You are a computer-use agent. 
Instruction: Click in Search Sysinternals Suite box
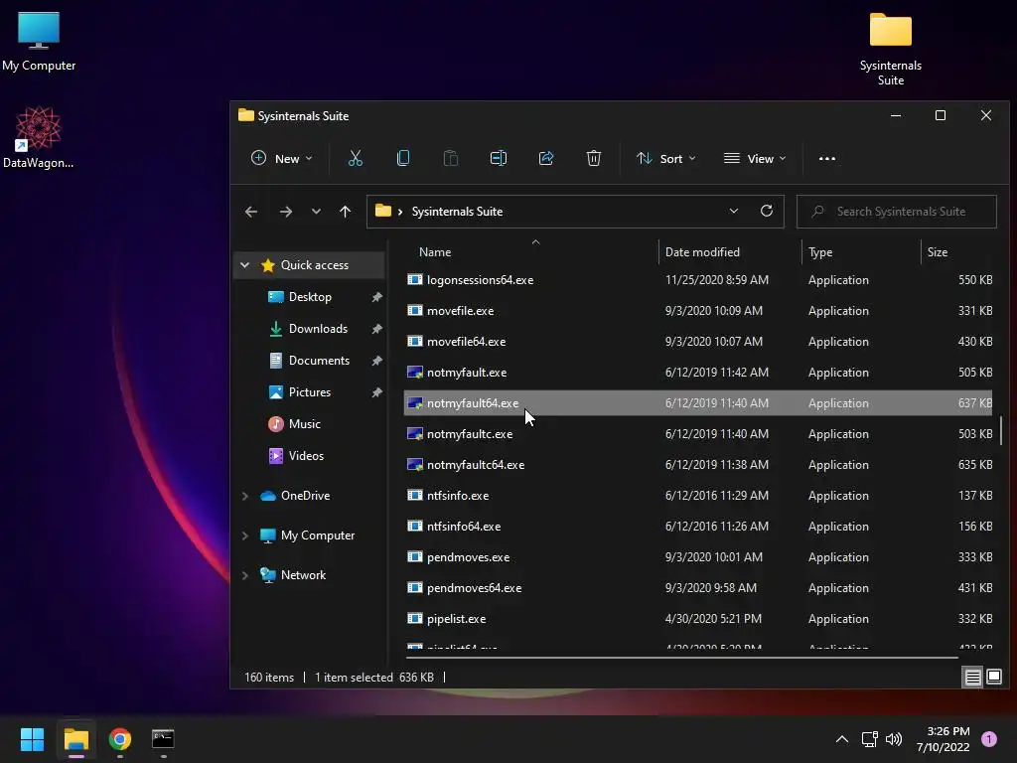[897, 212]
